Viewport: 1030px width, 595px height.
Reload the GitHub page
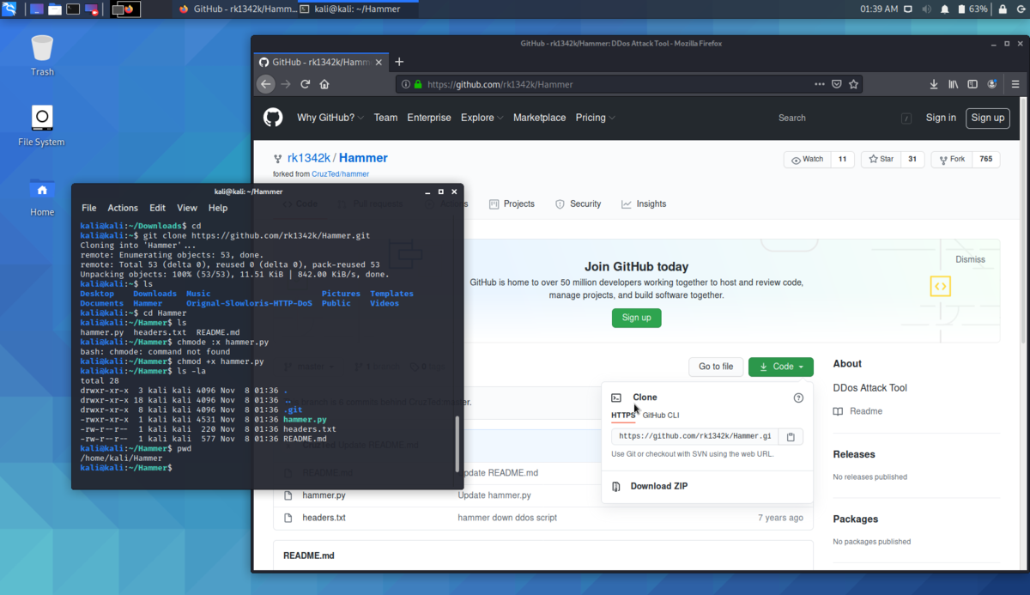click(305, 84)
